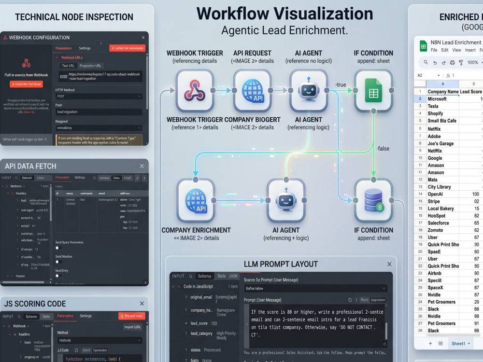Image resolution: width=483 pixels, height=362 pixels.
Task: Click copy icon in prompt text area
Action: coord(384,344)
